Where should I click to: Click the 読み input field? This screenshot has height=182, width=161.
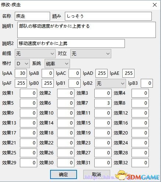point(108,16)
